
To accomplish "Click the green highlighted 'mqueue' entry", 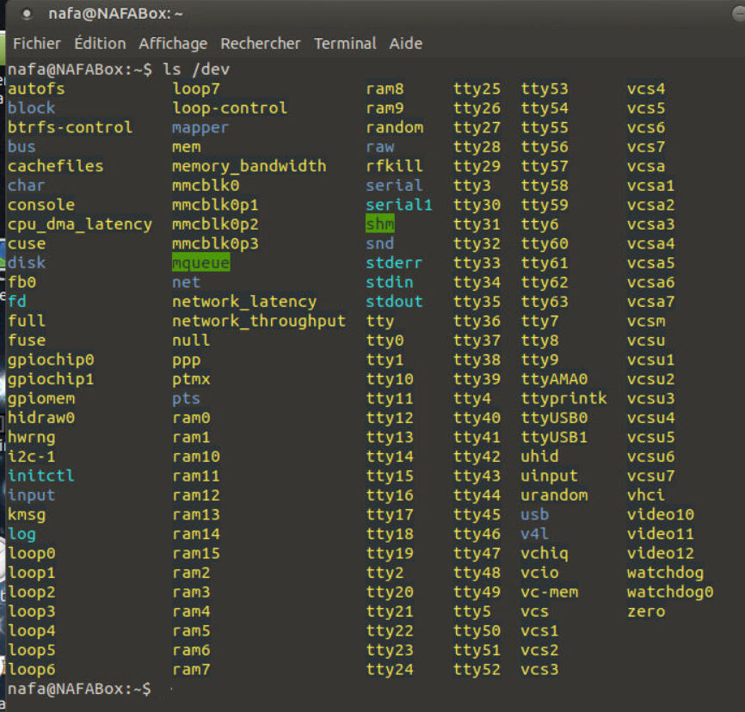I will click(x=201, y=263).
